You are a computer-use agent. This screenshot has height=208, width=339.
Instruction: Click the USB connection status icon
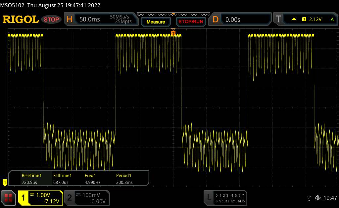309,197
